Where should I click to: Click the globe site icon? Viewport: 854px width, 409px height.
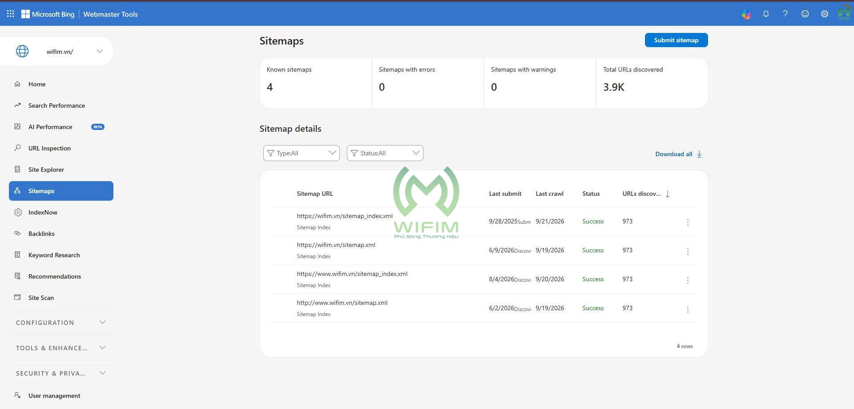coord(22,51)
